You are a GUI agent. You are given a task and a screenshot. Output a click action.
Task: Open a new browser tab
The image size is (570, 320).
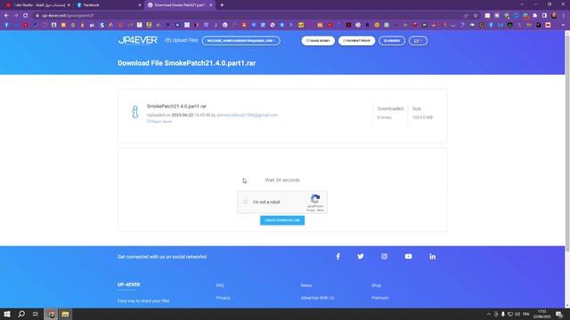point(222,5)
